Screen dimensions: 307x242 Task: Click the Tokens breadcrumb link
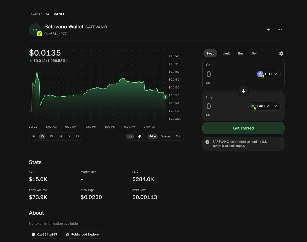point(35,14)
